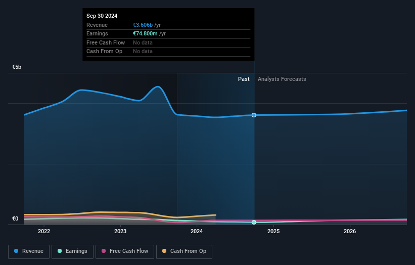
Task: Click the 2026 x-axis label
Action: coord(350,232)
